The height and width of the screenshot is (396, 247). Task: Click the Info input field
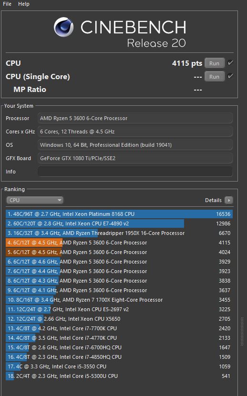pos(135,172)
